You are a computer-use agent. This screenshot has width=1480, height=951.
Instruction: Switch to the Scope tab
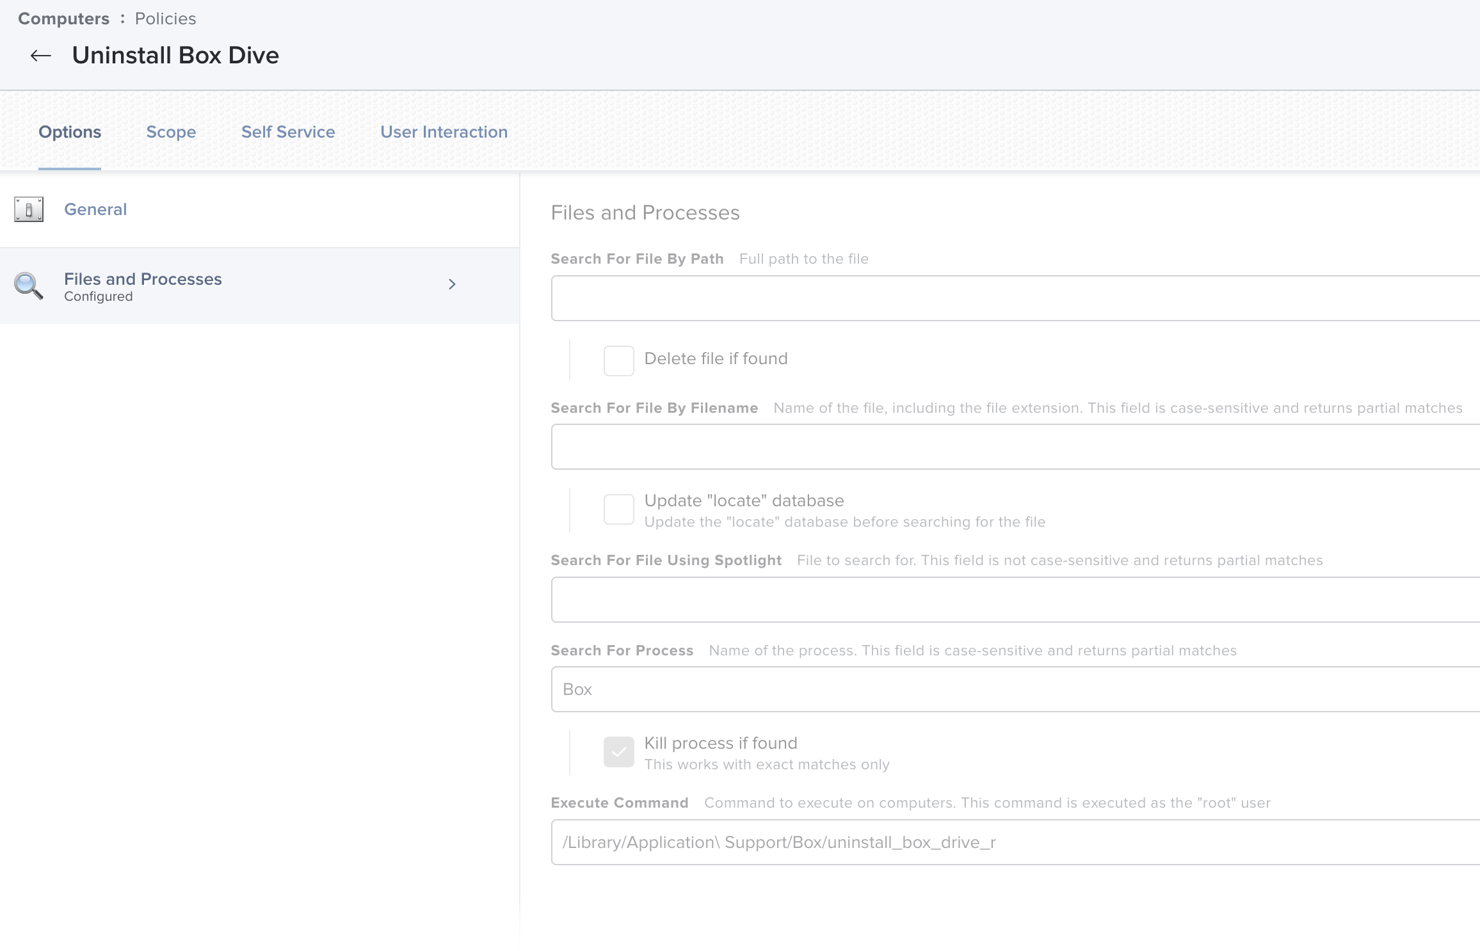(x=171, y=132)
